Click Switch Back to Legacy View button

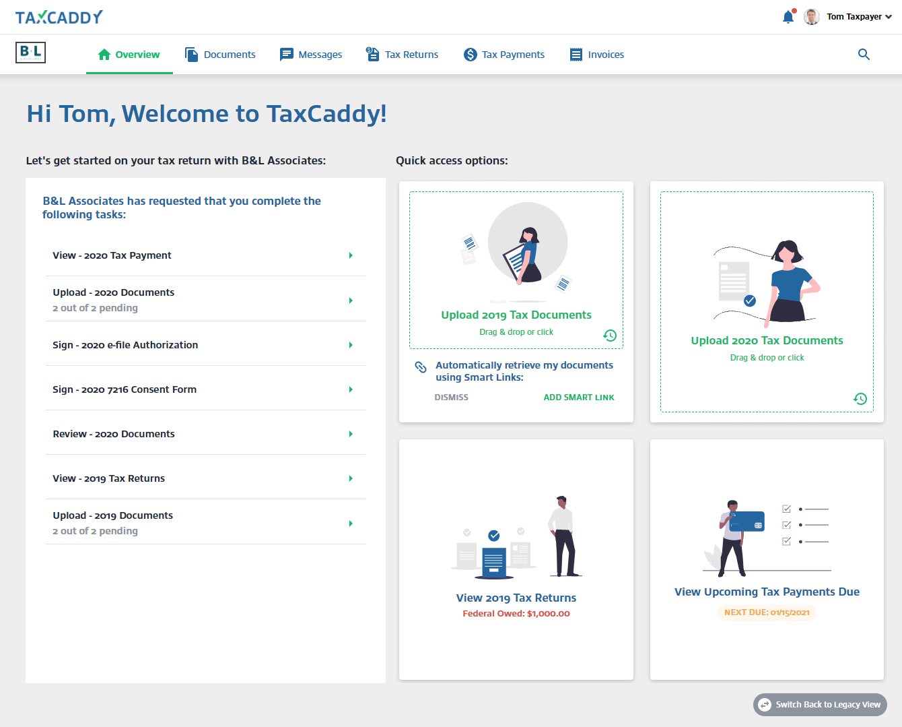[x=820, y=705]
